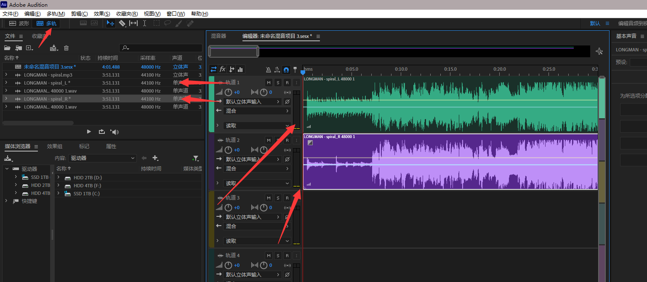
Task: Show spectral pitch display
Action: point(94,24)
